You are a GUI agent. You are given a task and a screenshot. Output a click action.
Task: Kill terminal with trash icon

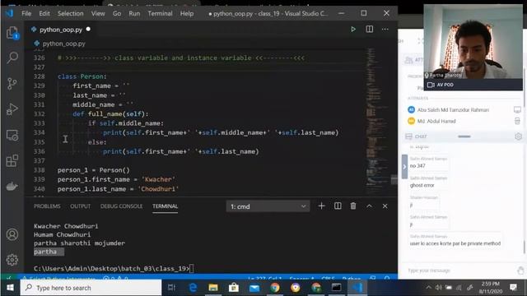(x=353, y=206)
